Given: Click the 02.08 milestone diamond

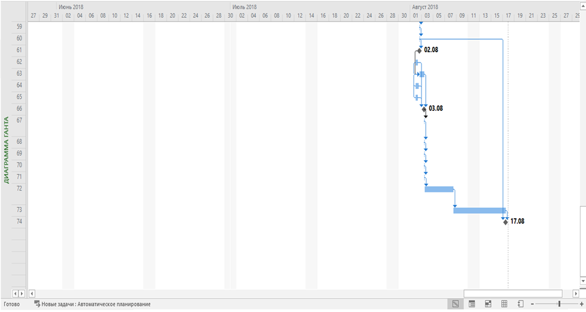Looking at the screenshot, I should 419,50.
